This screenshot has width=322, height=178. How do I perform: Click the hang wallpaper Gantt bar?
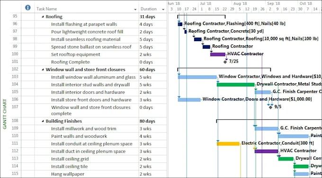pos(301,174)
